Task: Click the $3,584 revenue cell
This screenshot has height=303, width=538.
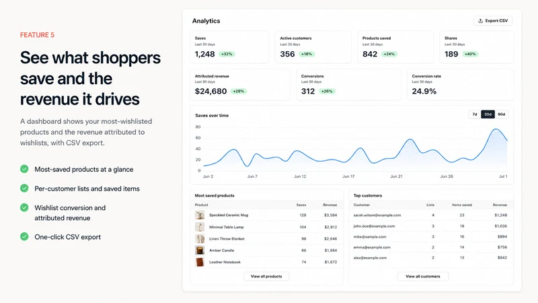Action: pyautogui.click(x=330, y=215)
